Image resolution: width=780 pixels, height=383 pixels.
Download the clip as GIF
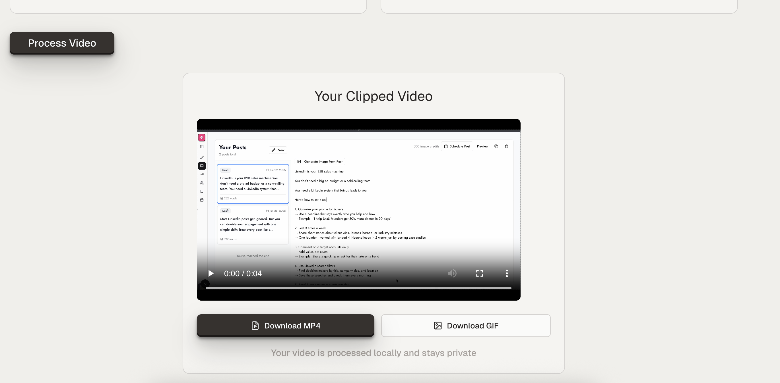(x=465, y=326)
